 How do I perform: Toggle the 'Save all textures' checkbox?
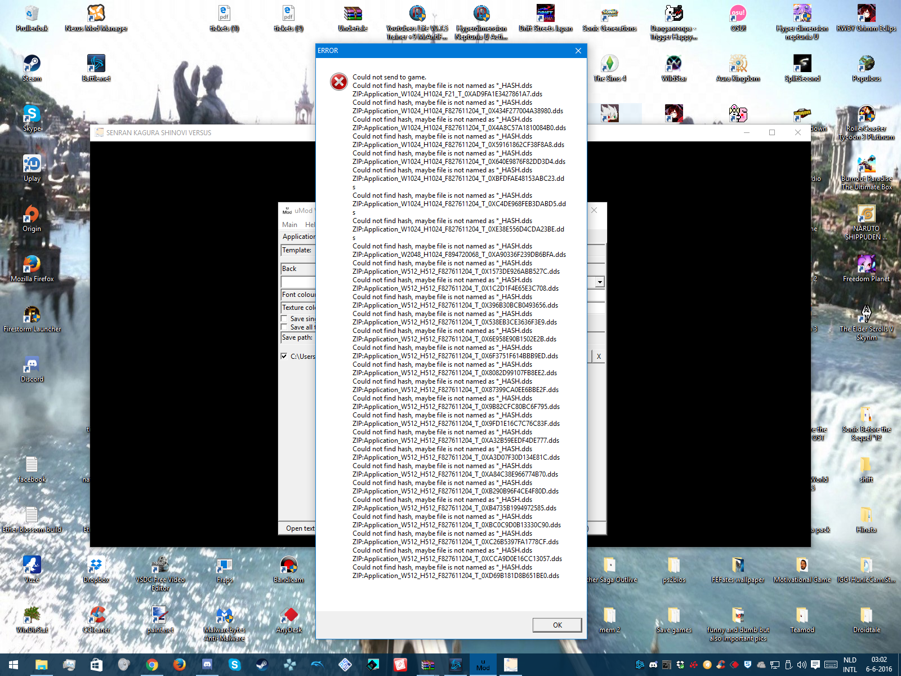284,327
